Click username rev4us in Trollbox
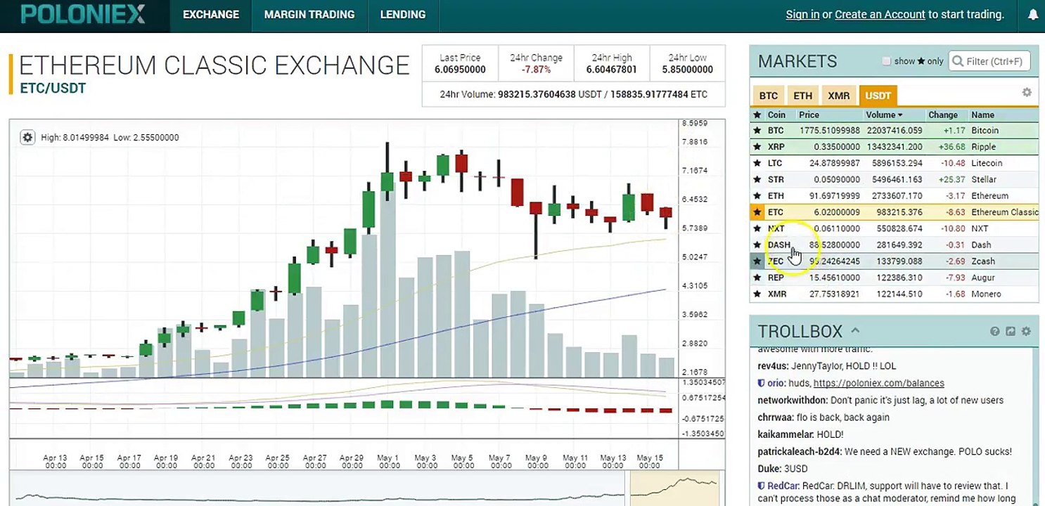 point(773,366)
